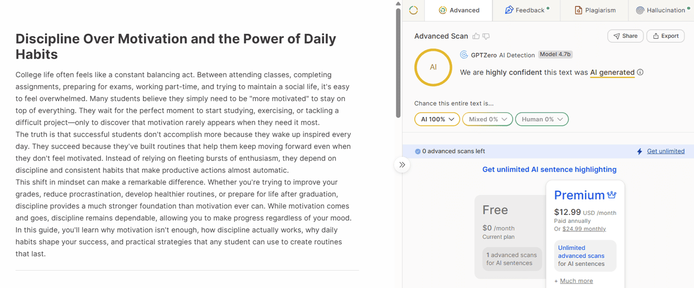Click the lightning bolt icon near Get unlimited
The image size is (694, 288).
tap(640, 151)
